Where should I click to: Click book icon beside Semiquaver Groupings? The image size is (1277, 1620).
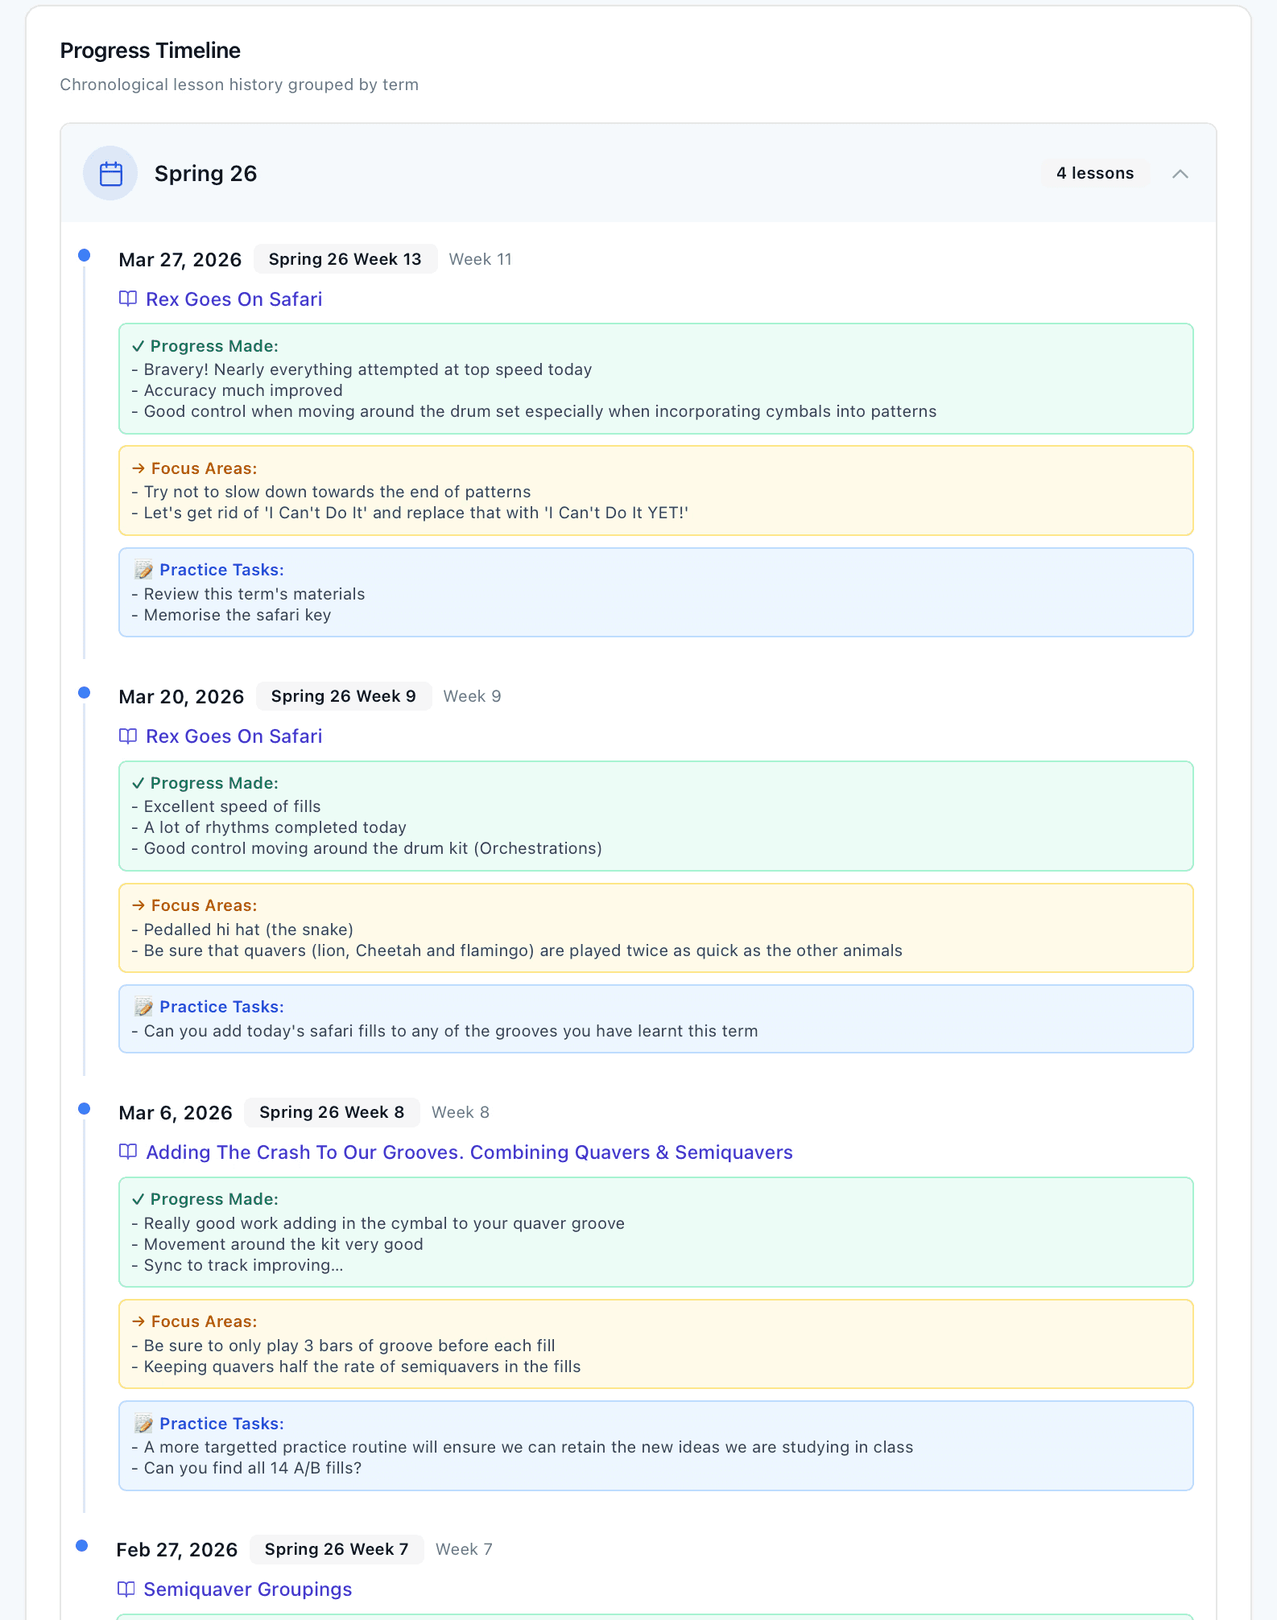pos(126,1589)
